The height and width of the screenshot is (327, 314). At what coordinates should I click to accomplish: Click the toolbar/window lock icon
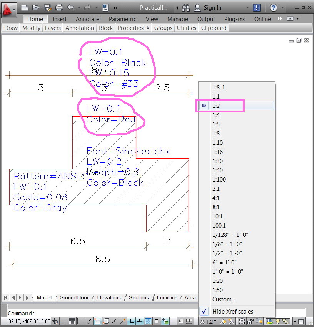[250, 321]
